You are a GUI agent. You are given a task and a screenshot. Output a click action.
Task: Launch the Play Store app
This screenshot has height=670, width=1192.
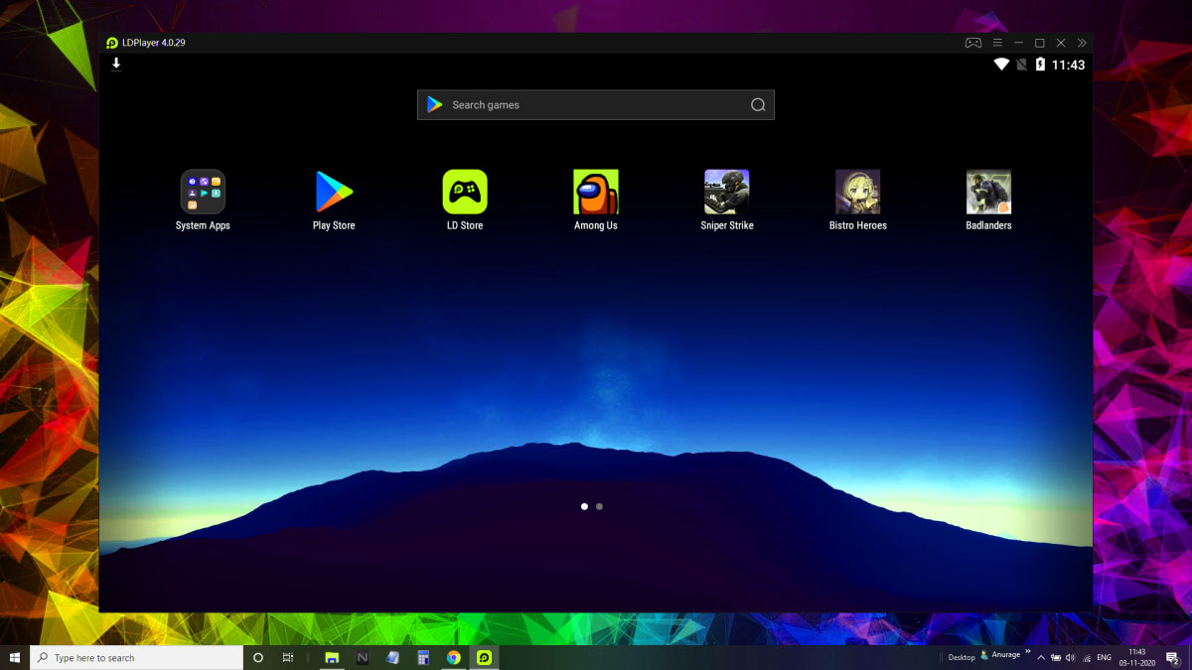pyautogui.click(x=334, y=192)
